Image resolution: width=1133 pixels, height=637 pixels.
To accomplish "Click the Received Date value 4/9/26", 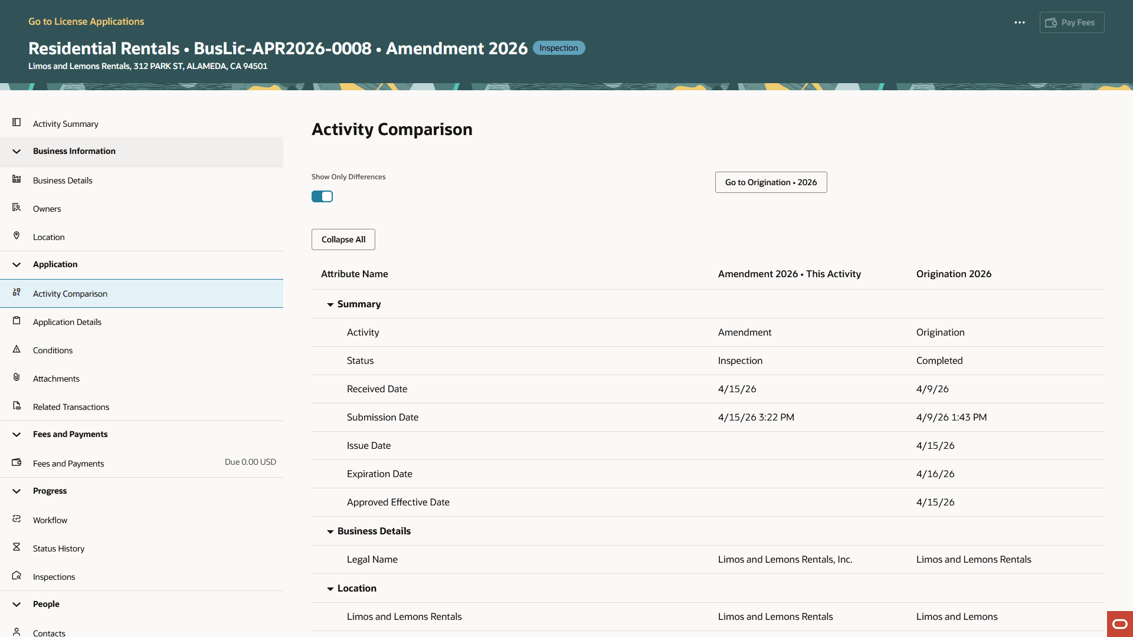I will click(x=932, y=389).
